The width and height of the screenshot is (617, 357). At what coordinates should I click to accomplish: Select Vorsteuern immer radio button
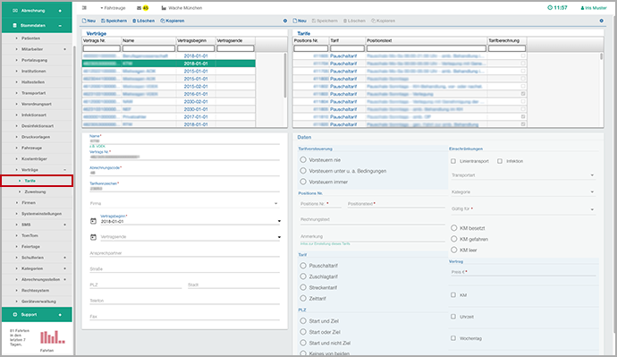point(303,182)
